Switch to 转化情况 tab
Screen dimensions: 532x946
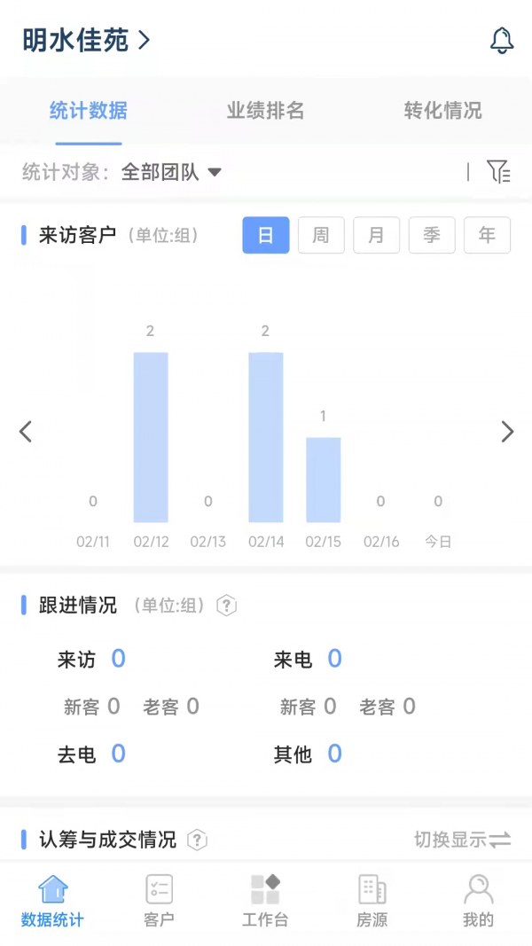(442, 111)
